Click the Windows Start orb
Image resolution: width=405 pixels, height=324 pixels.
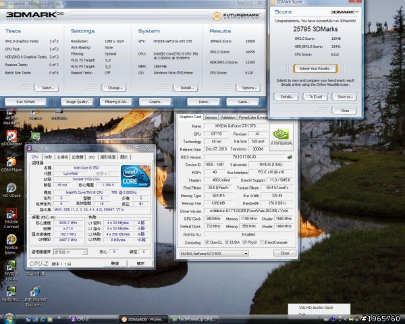[x=9, y=319]
